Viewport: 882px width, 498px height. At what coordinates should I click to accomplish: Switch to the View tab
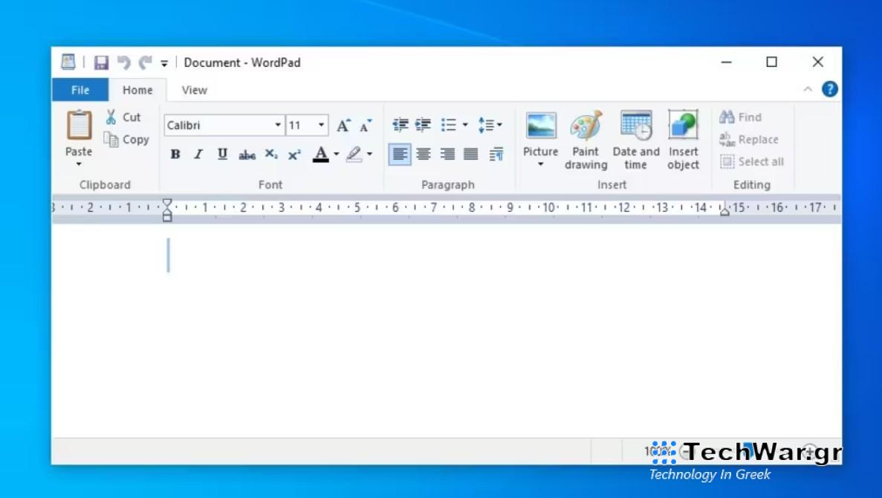194,89
